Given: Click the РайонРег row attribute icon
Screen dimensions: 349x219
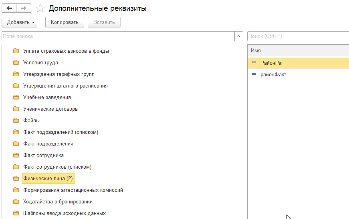Looking at the screenshot, I should point(254,63).
